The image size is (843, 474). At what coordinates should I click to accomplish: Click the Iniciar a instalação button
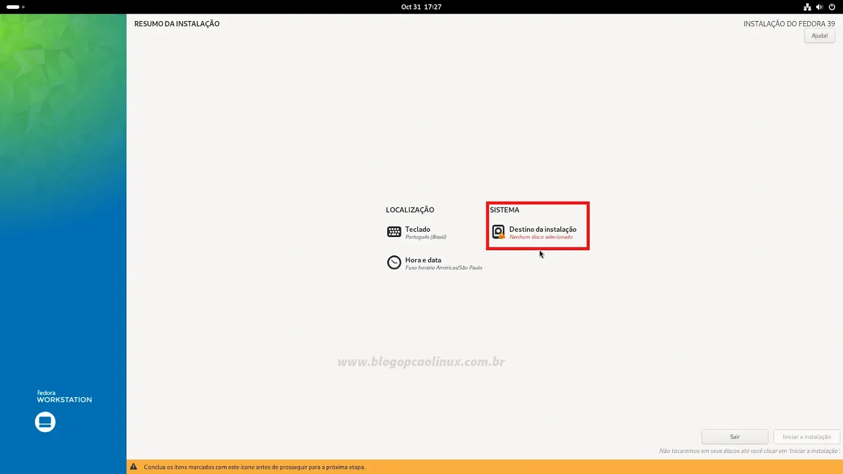807,437
